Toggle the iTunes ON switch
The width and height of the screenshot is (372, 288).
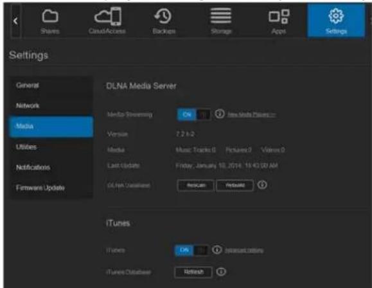pyautogui.click(x=191, y=250)
